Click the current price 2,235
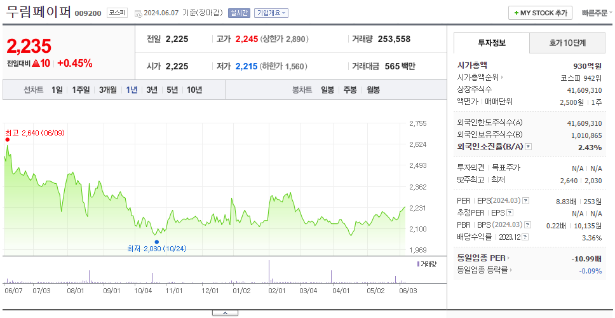The height and width of the screenshot is (318, 615). coord(29,46)
